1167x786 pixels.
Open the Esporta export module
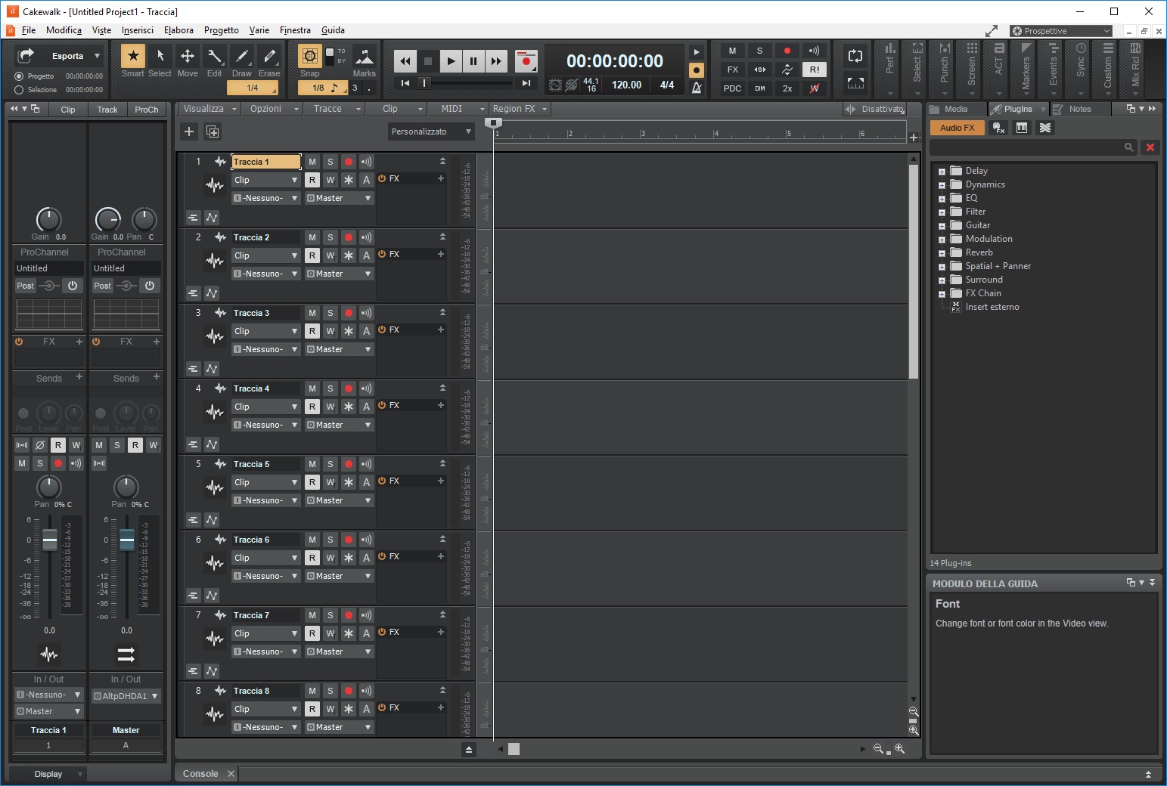click(58, 56)
